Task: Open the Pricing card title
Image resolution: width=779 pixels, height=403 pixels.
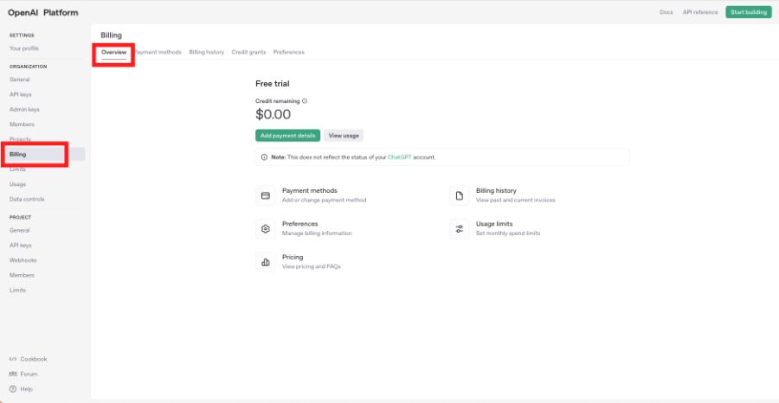Action: point(293,257)
